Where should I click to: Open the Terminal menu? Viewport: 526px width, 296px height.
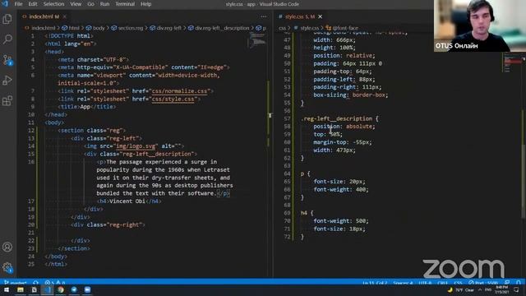(125, 4)
